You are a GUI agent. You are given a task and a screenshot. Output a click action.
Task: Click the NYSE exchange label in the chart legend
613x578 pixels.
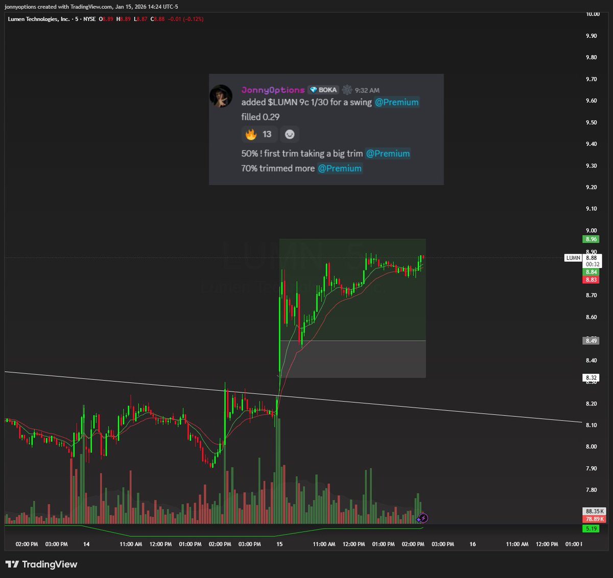[89, 19]
